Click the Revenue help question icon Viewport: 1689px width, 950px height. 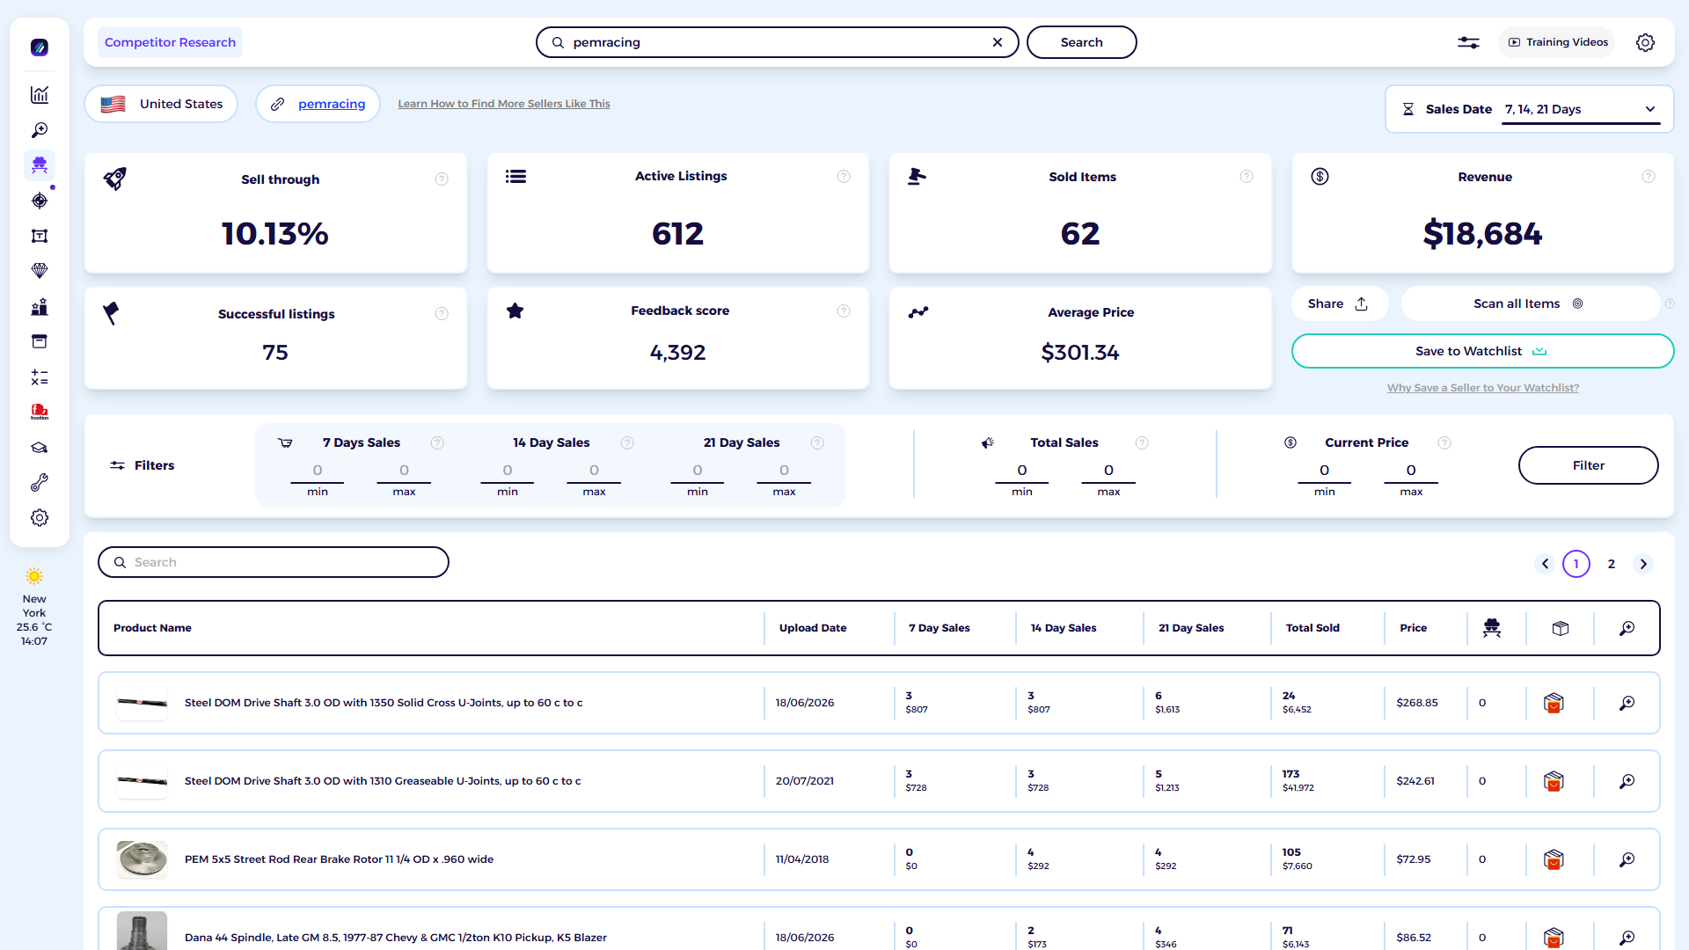click(x=1649, y=177)
